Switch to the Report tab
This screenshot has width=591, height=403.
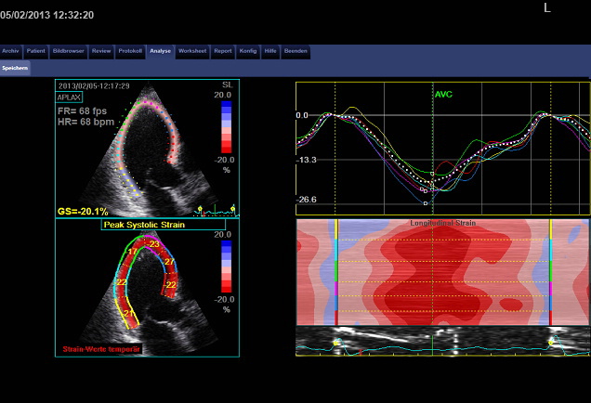click(x=222, y=51)
